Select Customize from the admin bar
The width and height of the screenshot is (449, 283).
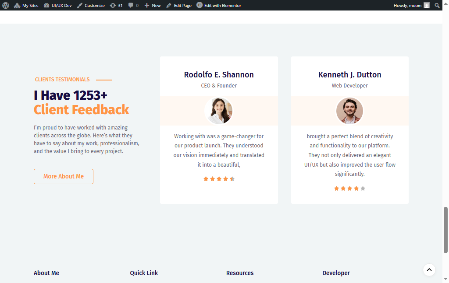pos(91,5)
